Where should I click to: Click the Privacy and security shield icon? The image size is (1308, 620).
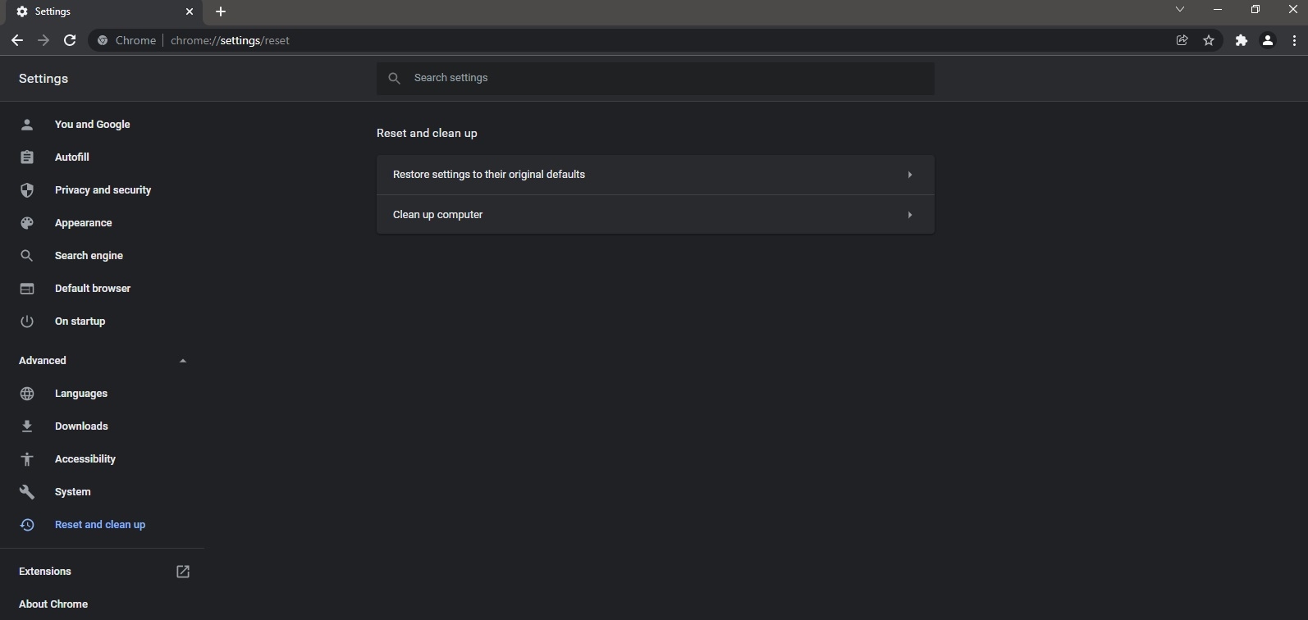27,190
